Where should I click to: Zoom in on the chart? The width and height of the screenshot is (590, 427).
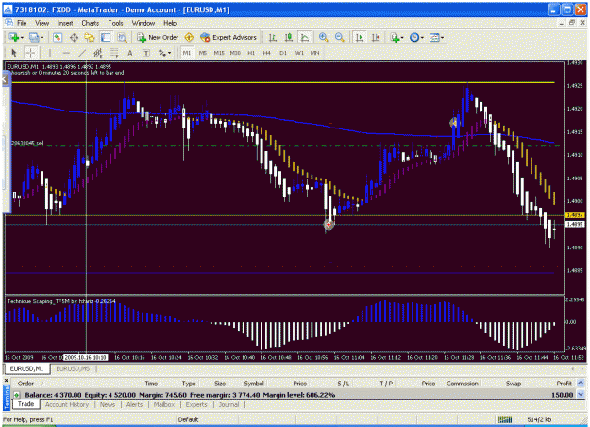pyautogui.click(x=323, y=37)
